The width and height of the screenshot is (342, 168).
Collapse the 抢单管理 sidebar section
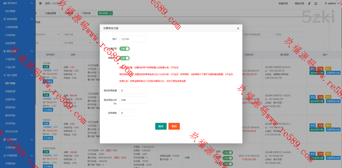click(31, 19)
